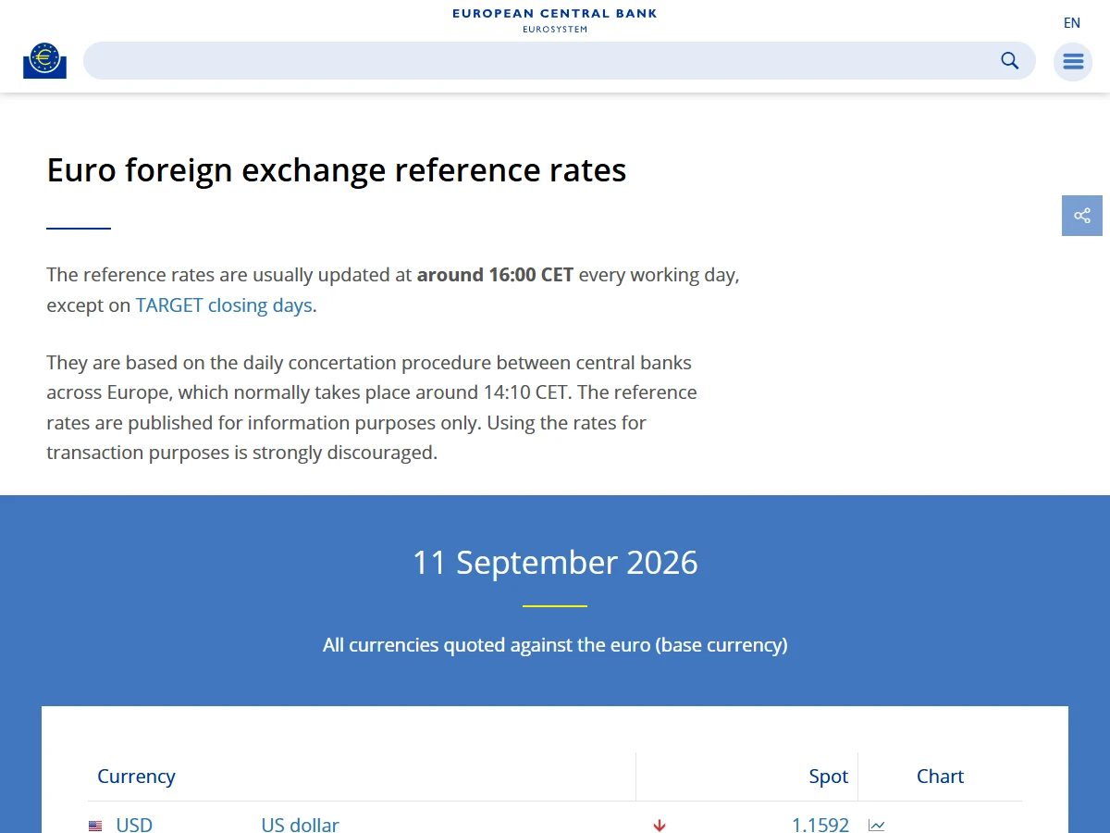
Task: Open the TARGET closing days link
Action: pyautogui.click(x=224, y=305)
